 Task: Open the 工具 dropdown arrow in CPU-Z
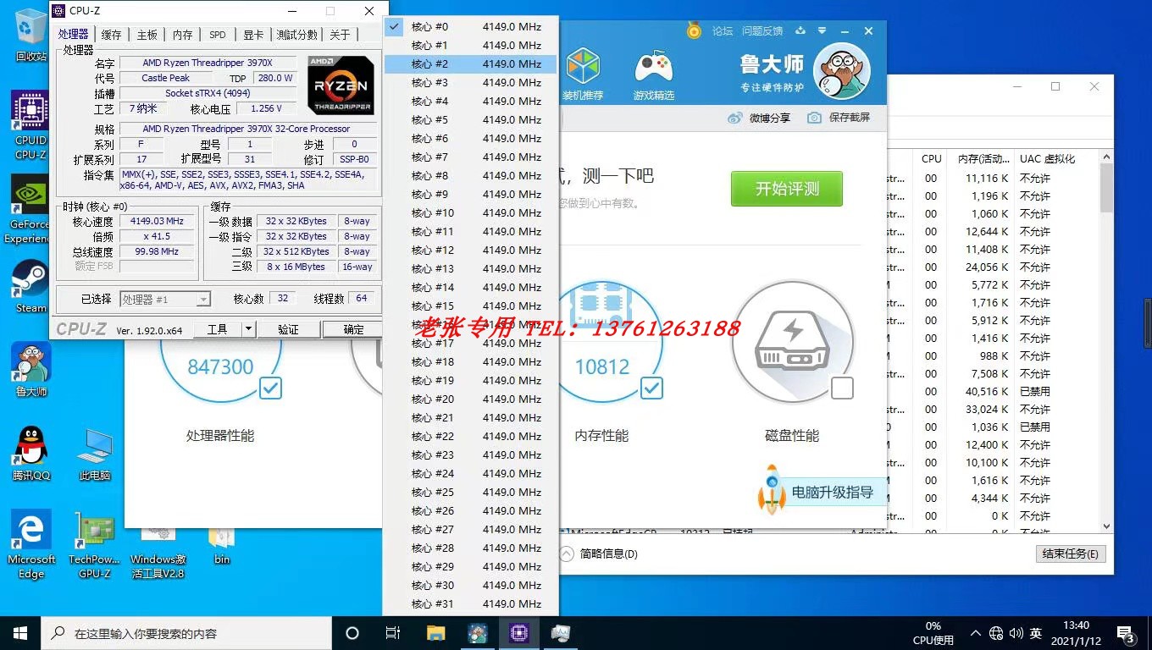click(x=248, y=329)
